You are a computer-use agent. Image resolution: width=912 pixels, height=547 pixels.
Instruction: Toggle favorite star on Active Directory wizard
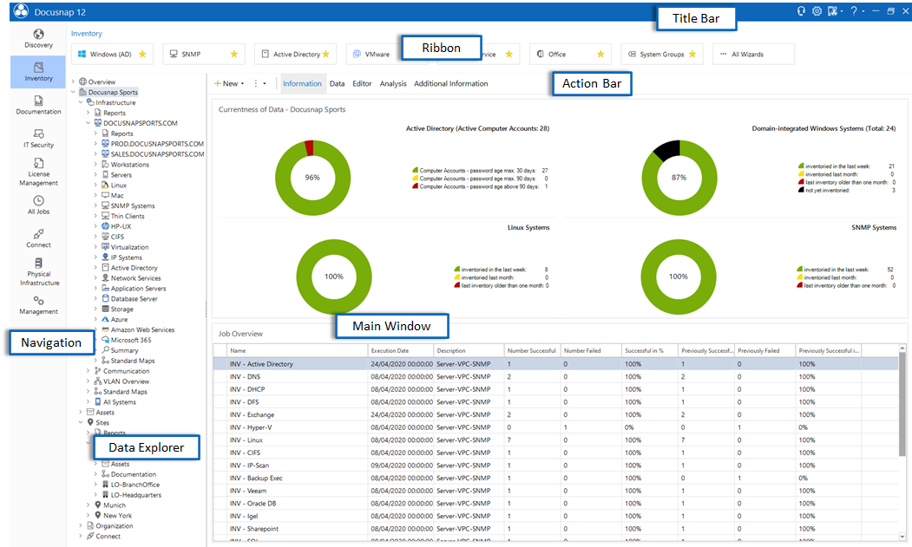point(325,54)
